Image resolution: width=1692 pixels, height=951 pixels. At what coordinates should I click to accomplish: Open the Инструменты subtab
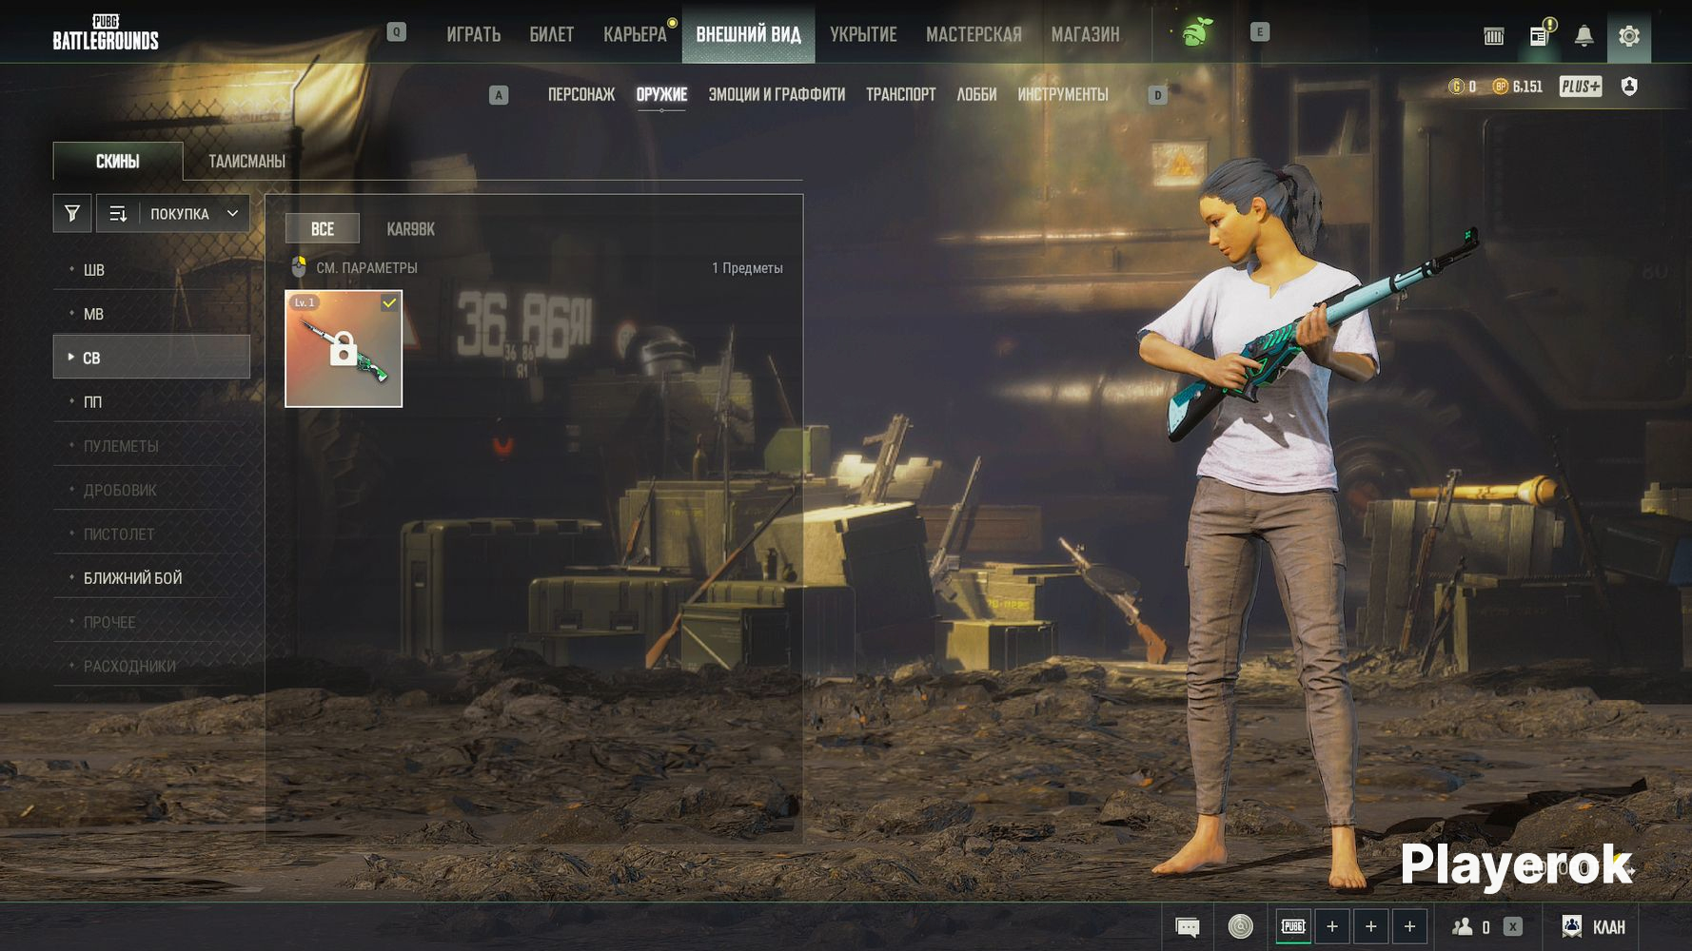(1063, 95)
